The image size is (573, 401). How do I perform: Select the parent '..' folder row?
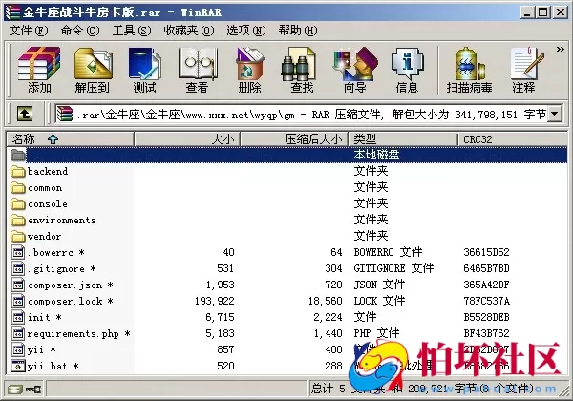click(287, 155)
